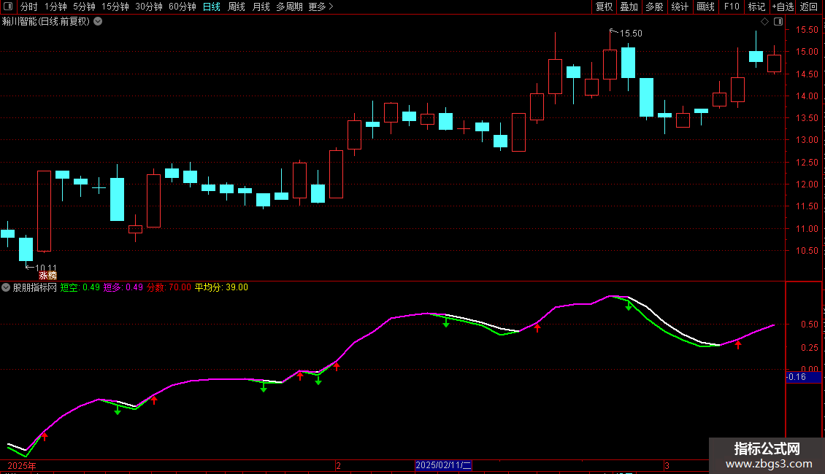
Task: Expand the 股朋指标网 indicator dropdown
Action: click(x=6, y=287)
